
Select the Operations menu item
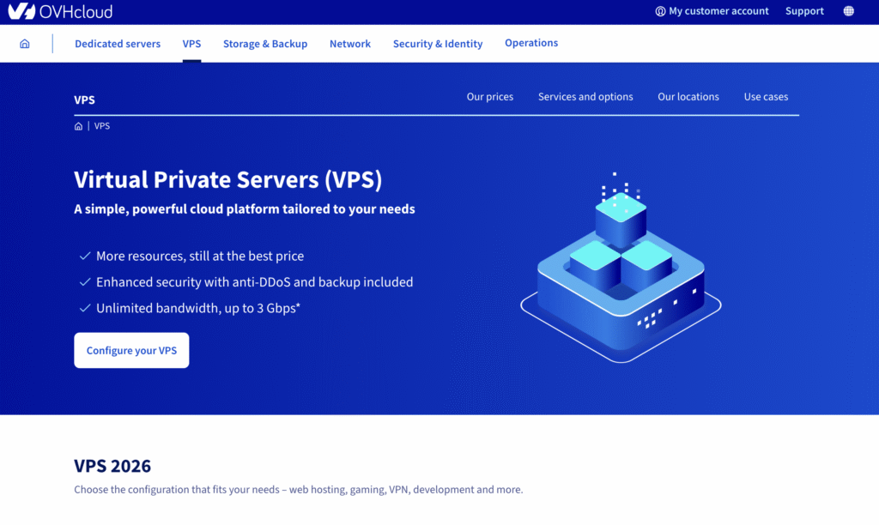pos(530,42)
